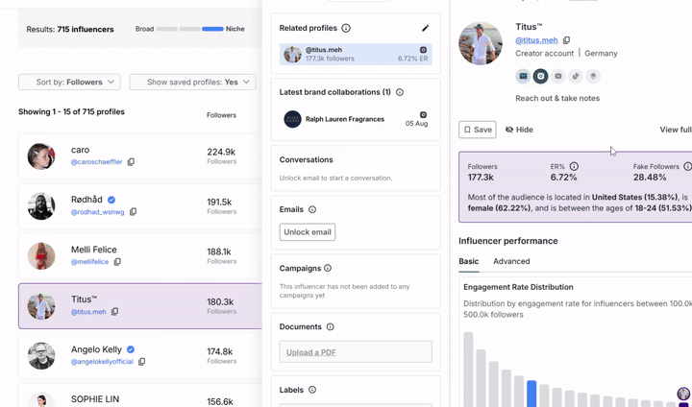Image resolution: width=692 pixels, height=407 pixels.
Task: Click the email envelope icon under Titus profile
Action: pos(523,76)
